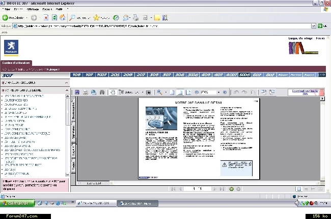
Task: Activate the text Select tool
Action: pos(129,92)
